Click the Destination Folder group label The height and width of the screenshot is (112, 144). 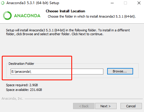[x=21, y=64]
